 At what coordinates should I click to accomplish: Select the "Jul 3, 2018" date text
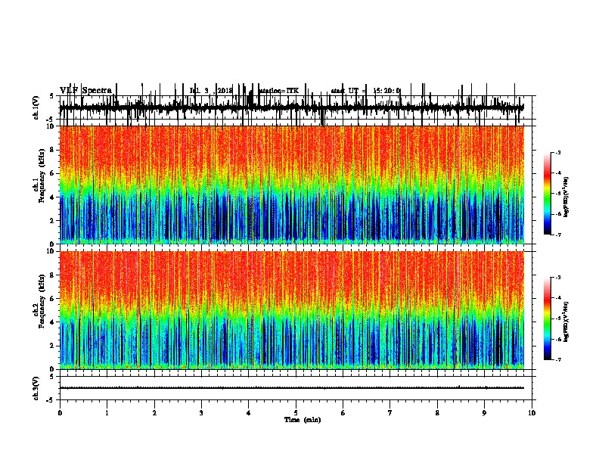[x=211, y=91]
